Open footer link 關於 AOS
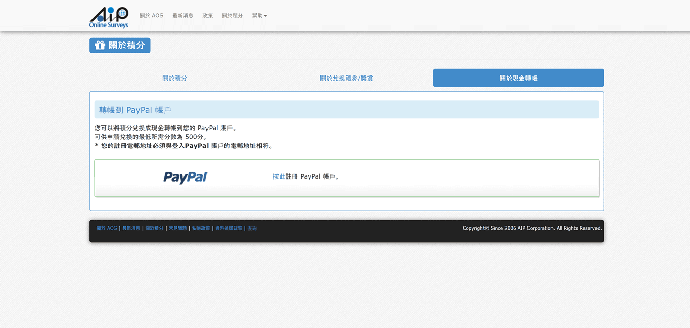This screenshot has width=690, height=328. point(107,228)
